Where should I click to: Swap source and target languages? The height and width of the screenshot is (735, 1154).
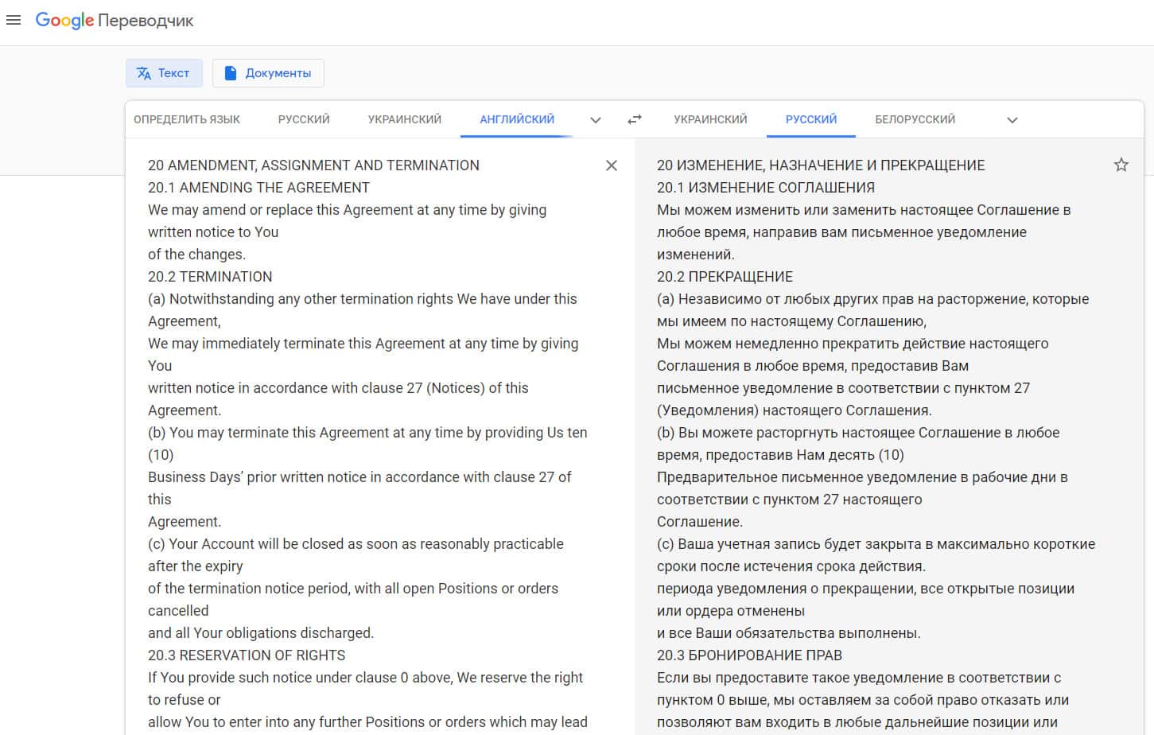pos(634,119)
